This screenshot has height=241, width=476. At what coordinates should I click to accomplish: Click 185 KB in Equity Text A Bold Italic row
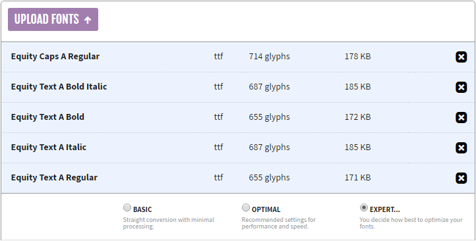pos(357,87)
